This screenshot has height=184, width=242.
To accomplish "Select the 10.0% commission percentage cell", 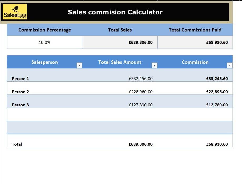I will click(44, 42).
